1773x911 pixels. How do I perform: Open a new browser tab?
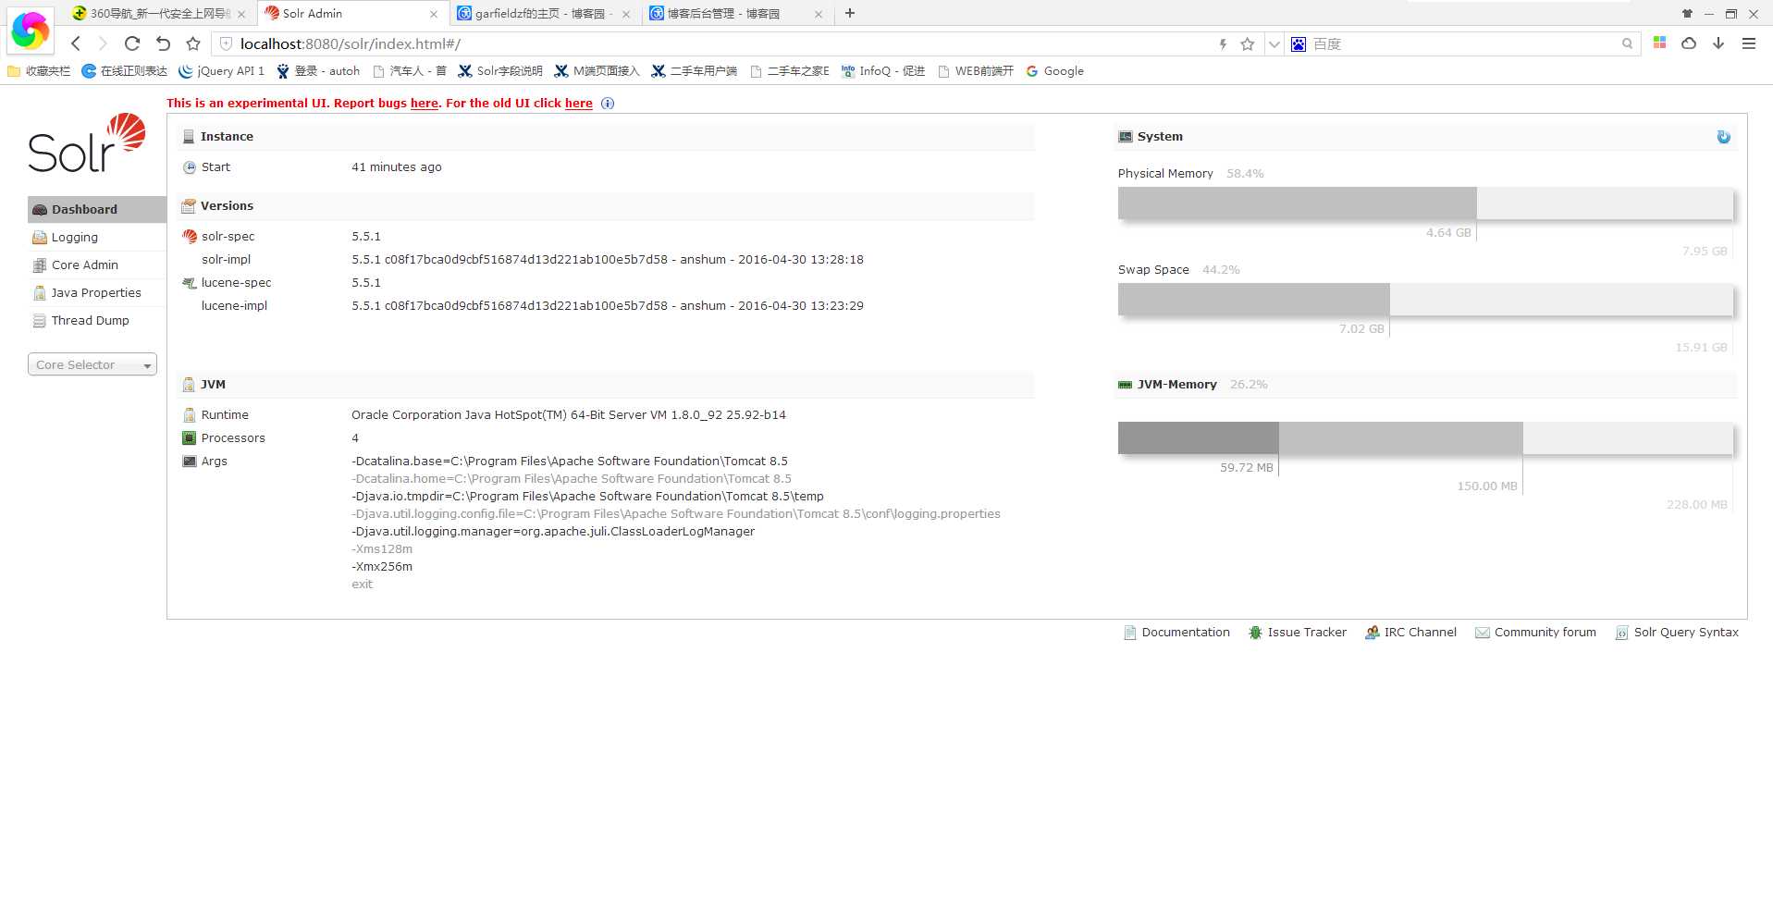pyautogui.click(x=850, y=13)
